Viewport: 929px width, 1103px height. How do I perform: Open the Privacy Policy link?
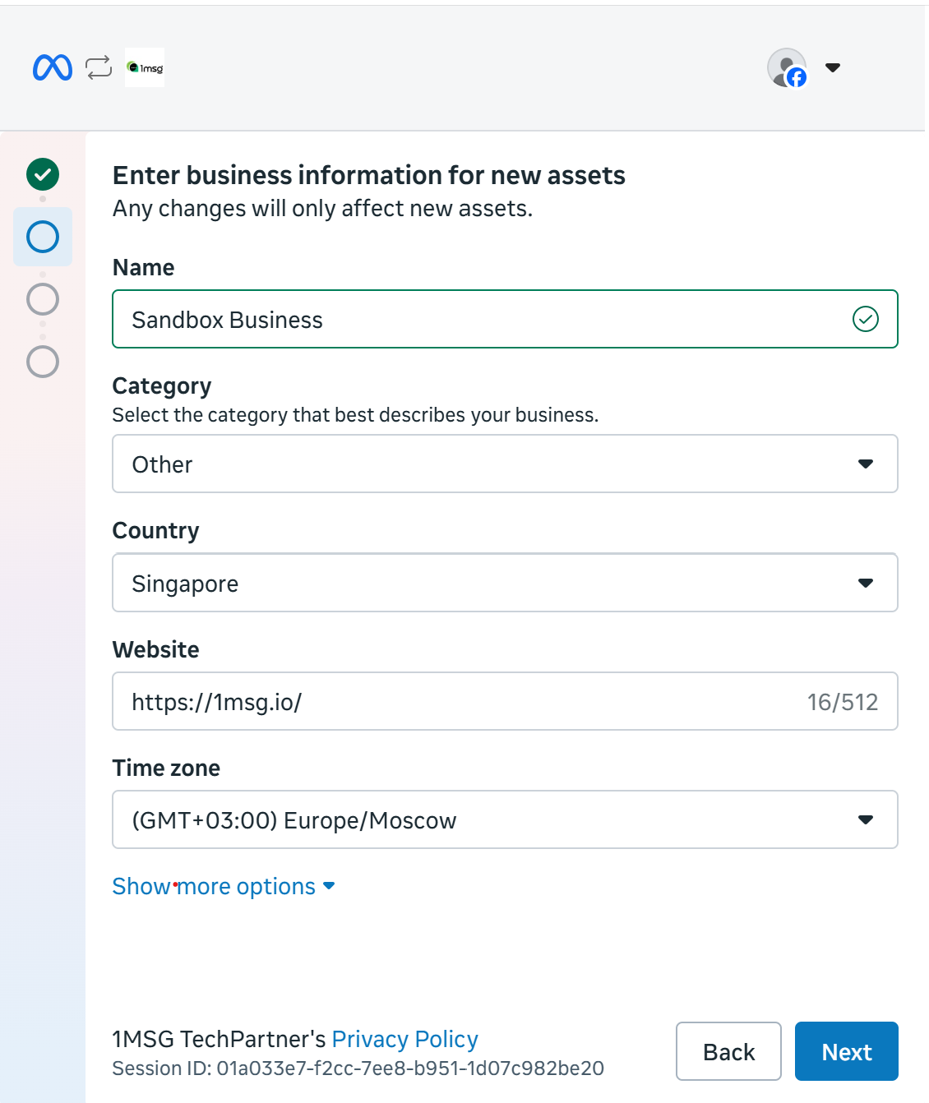click(x=404, y=1039)
